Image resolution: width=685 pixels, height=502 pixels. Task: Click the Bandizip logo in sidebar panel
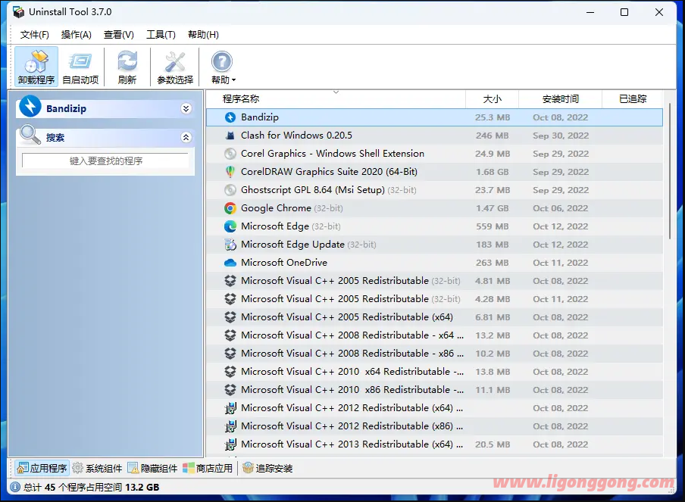[30, 106]
